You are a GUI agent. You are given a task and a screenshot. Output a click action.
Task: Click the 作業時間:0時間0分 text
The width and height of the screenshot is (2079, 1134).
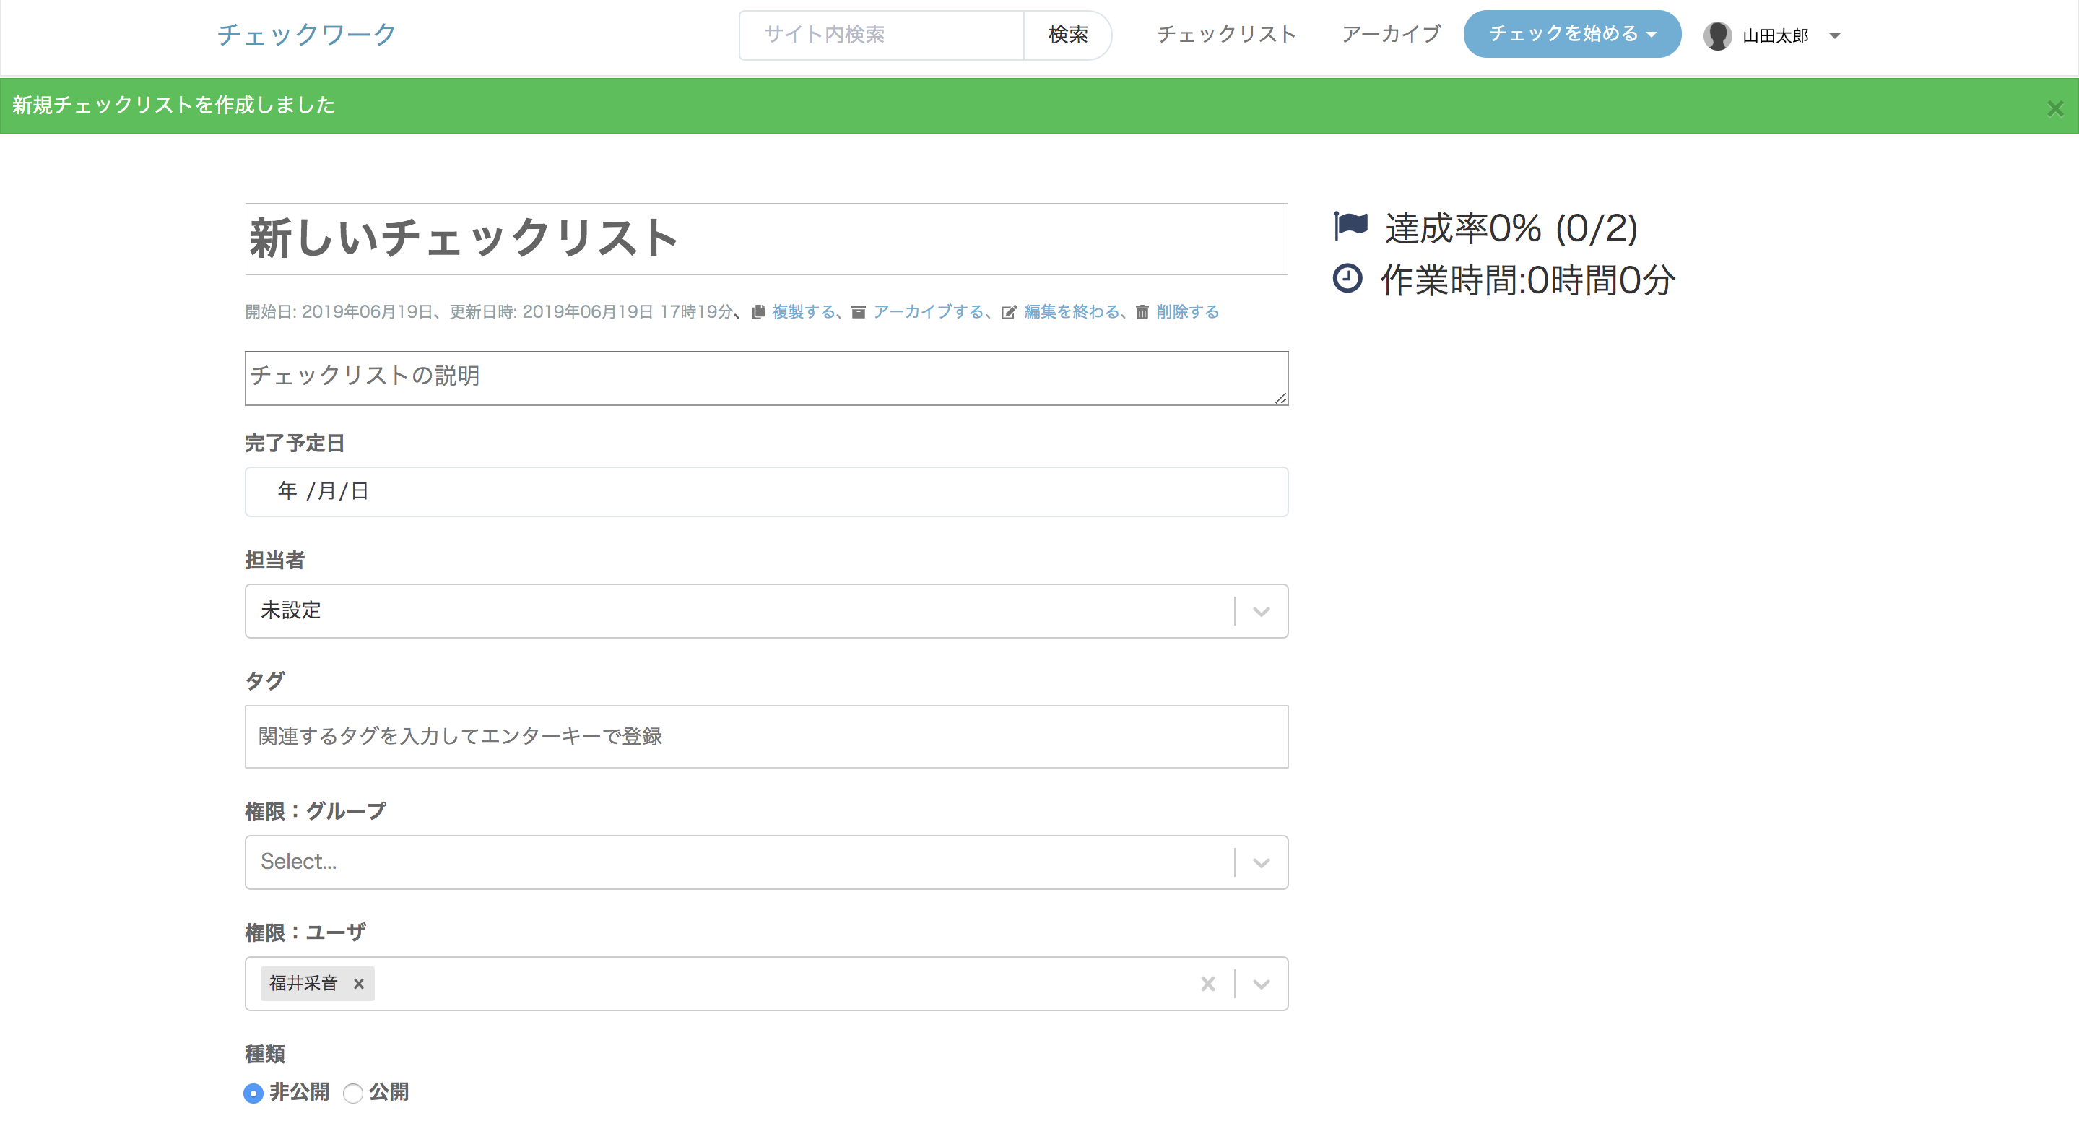pos(1528,281)
